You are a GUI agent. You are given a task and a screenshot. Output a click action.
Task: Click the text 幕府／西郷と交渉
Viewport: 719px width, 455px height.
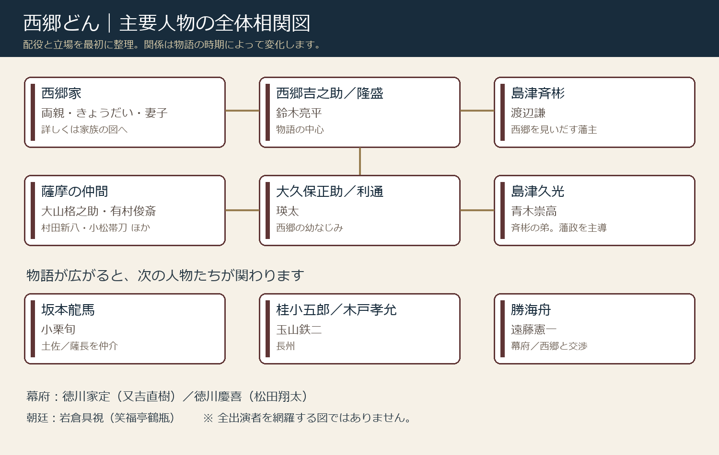pos(549,346)
